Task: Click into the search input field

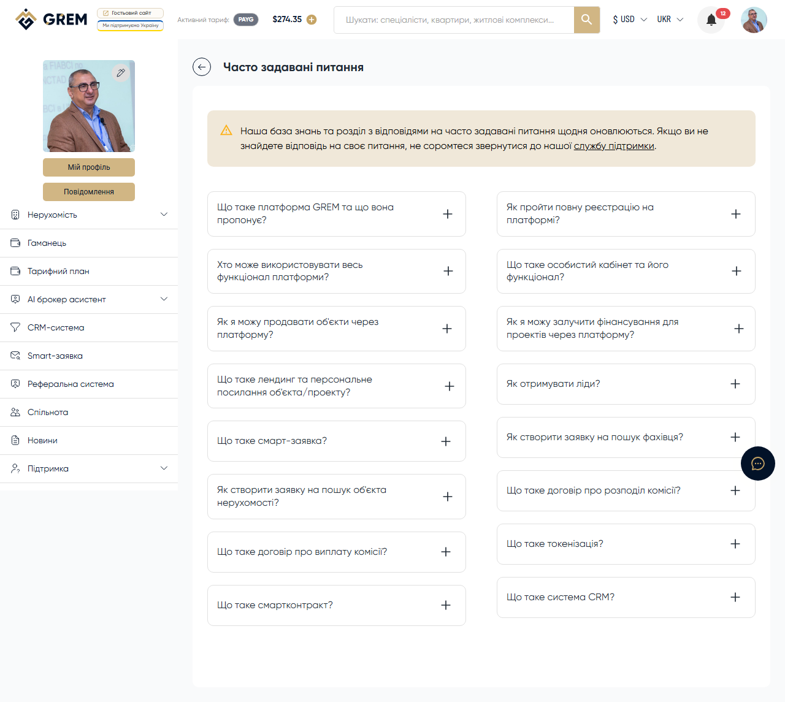Action: coord(453,20)
